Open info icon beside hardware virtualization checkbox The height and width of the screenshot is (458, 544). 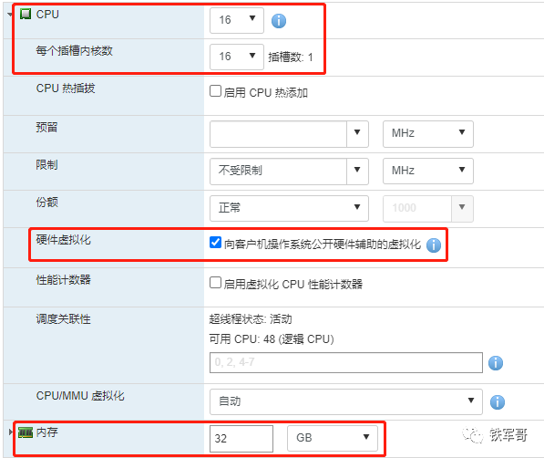[434, 245]
